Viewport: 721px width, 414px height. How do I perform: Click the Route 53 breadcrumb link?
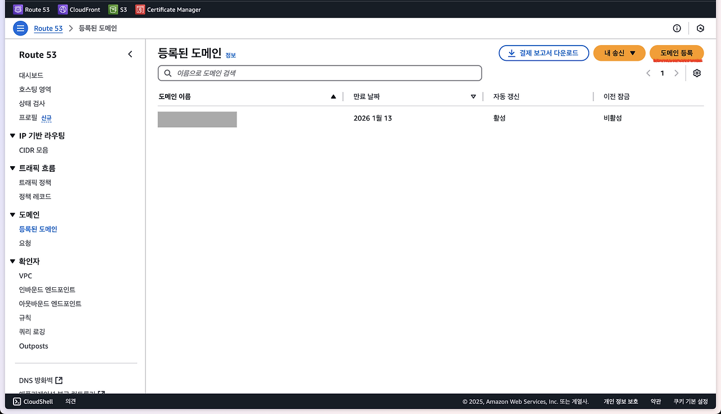[x=48, y=28]
